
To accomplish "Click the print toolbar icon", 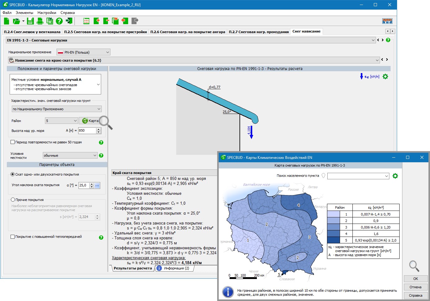I will click(x=40, y=21).
